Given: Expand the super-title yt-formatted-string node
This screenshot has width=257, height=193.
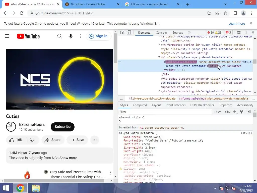Looking at the screenshot, I should [159, 44].
